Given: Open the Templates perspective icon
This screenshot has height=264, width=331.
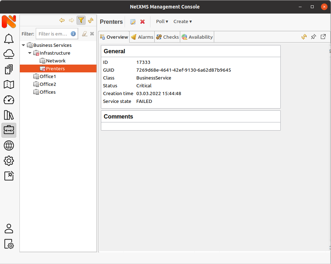Looking at the screenshot, I should (x=9, y=70).
